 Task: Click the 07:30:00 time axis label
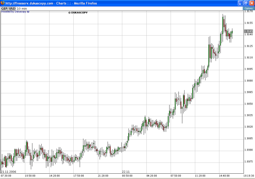coord(6,176)
